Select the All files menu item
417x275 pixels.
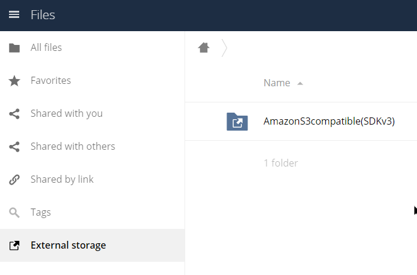click(x=92, y=48)
